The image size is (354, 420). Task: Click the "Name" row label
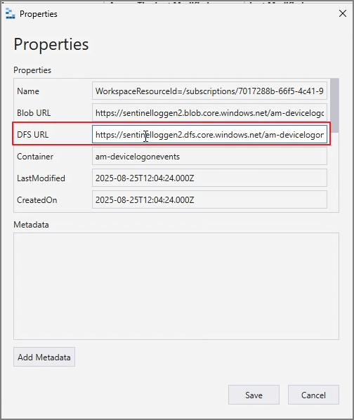pyautogui.click(x=28, y=91)
